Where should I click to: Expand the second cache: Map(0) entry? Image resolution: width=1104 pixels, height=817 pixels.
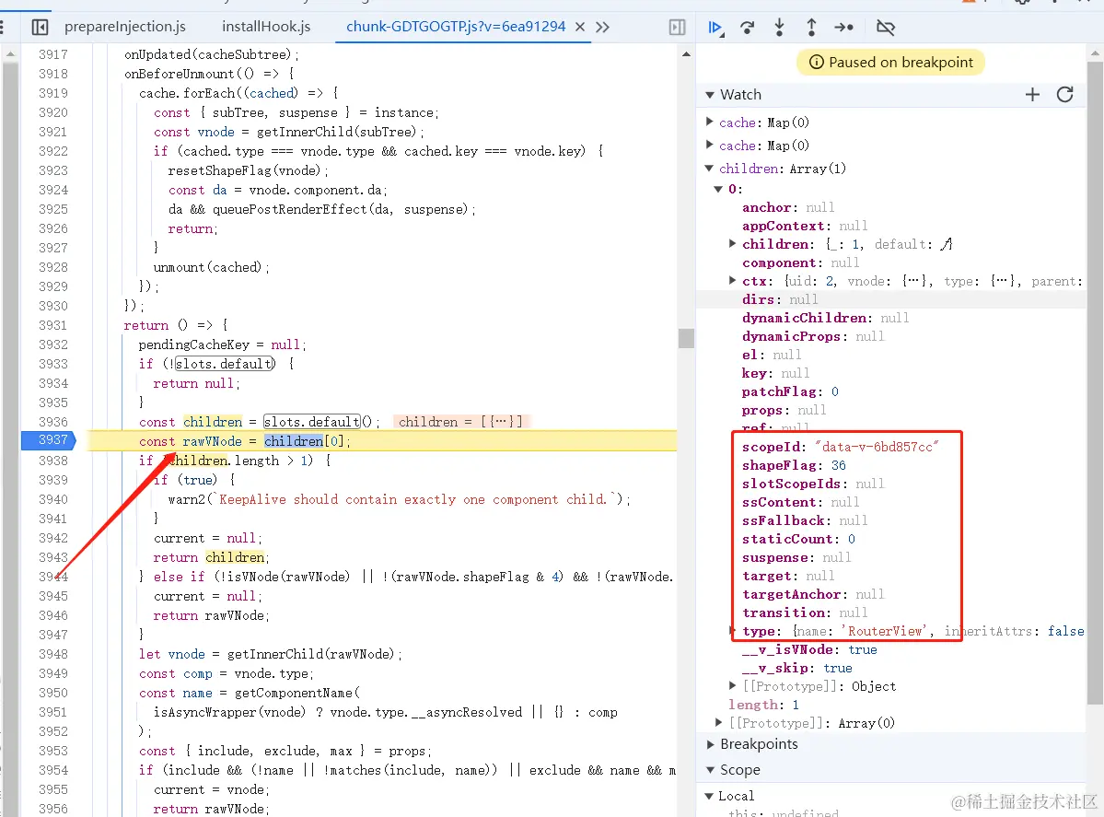(710, 145)
